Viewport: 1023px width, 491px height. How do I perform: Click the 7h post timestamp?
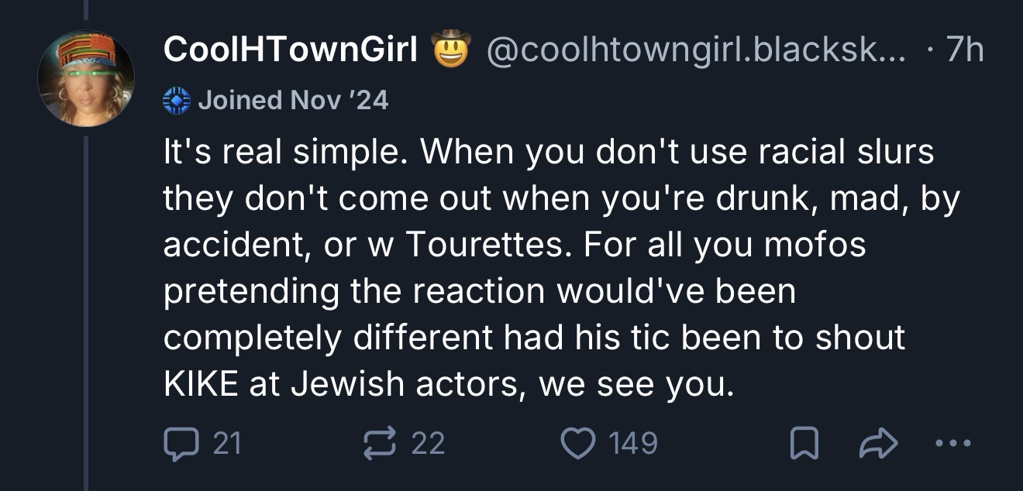point(965,50)
